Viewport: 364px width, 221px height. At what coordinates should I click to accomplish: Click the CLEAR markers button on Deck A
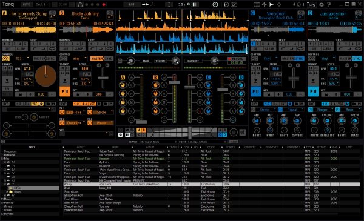[x=21, y=49]
